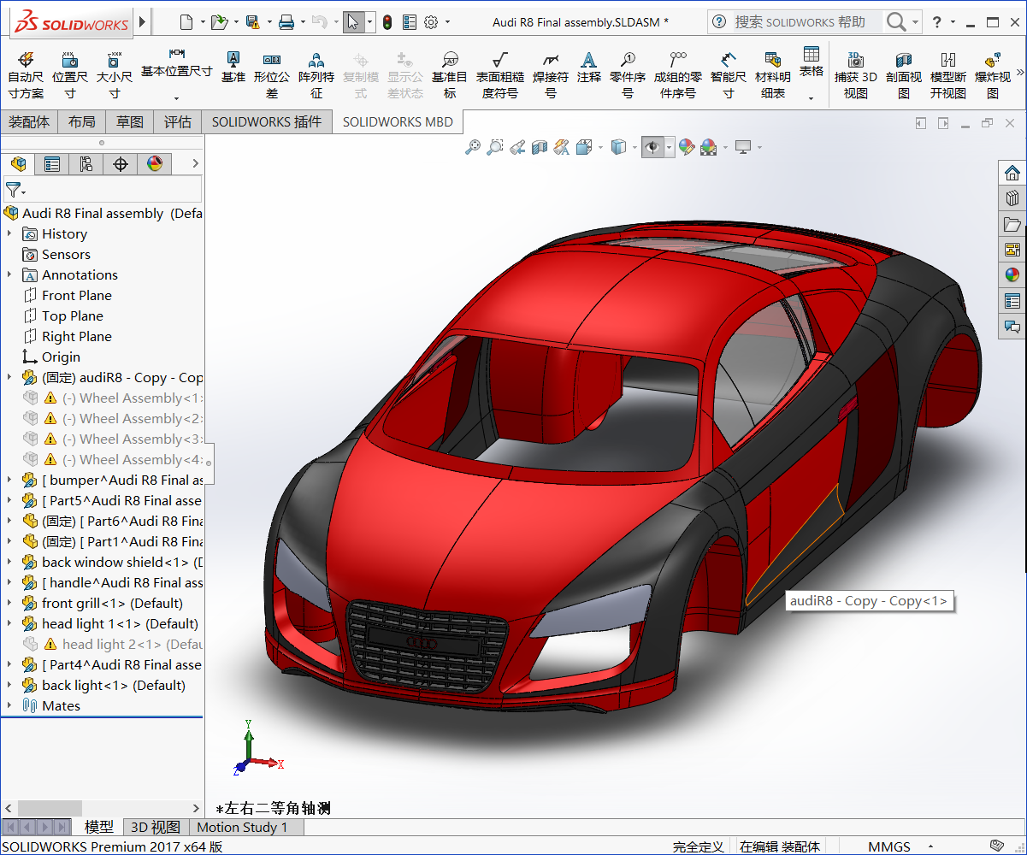This screenshot has height=855, width=1027.
Task: Open the display style dropdown arrow
Action: pos(634,146)
